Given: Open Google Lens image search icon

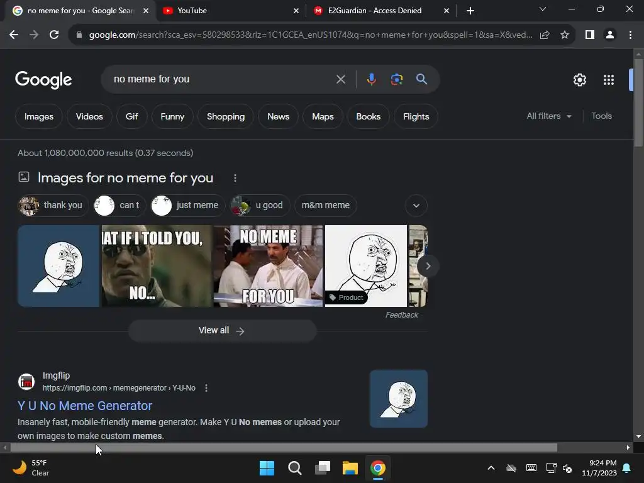Looking at the screenshot, I should [x=397, y=79].
